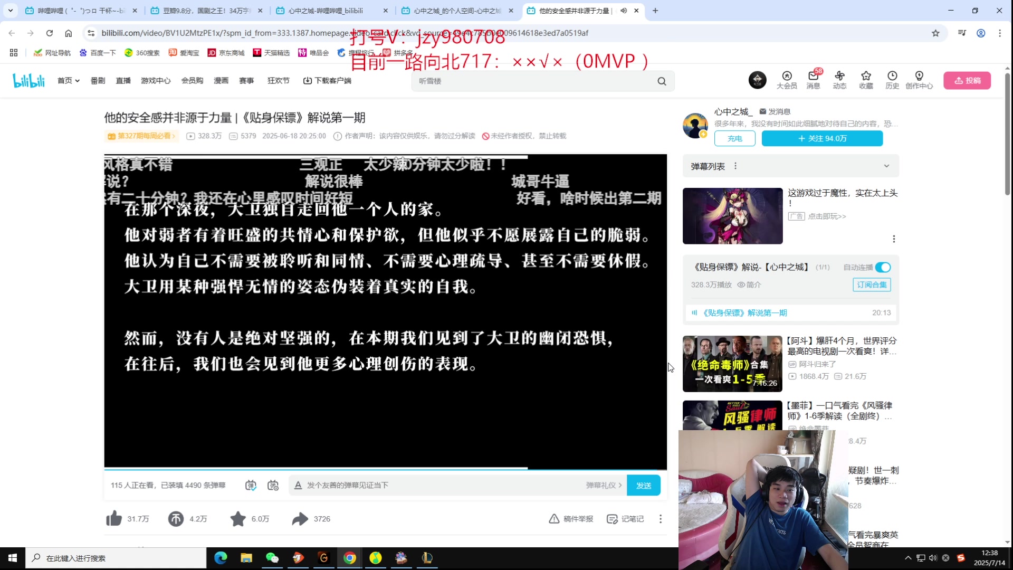The width and height of the screenshot is (1013, 570).
Task: Open 动态 feed icon
Action: (839, 80)
